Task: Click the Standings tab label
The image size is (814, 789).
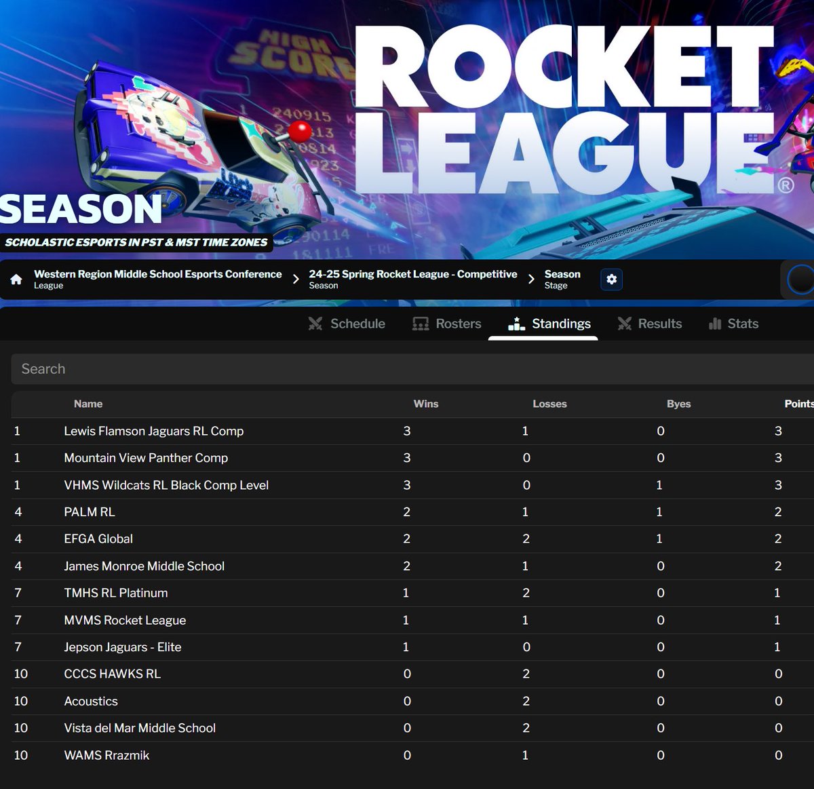Action: click(x=561, y=324)
